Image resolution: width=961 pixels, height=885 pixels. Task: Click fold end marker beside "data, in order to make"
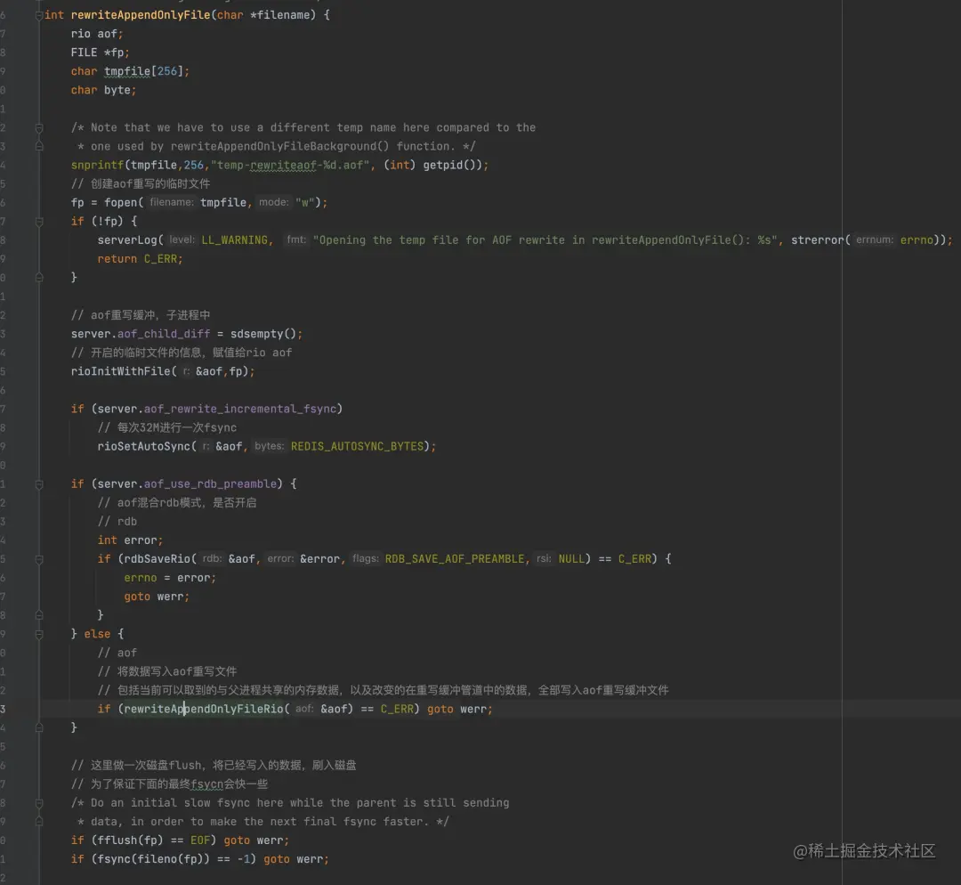click(39, 821)
